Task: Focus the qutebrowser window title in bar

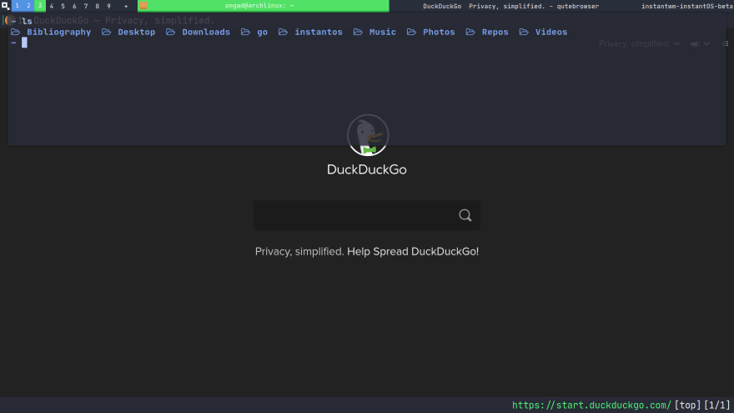Action: [x=510, y=6]
